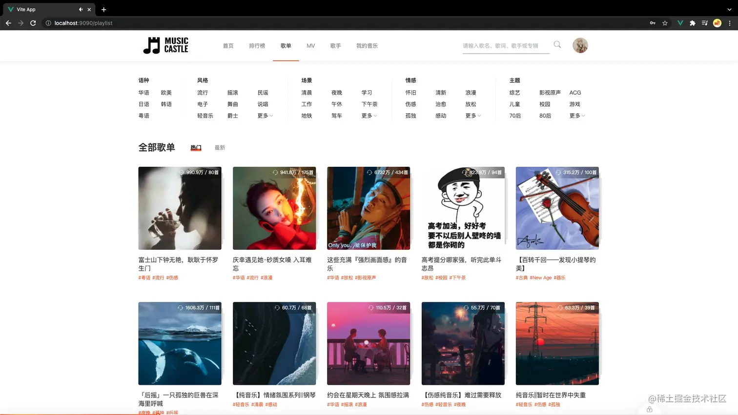Switch to 最新 playlist tab
The height and width of the screenshot is (415, 738).
point(220,147)
